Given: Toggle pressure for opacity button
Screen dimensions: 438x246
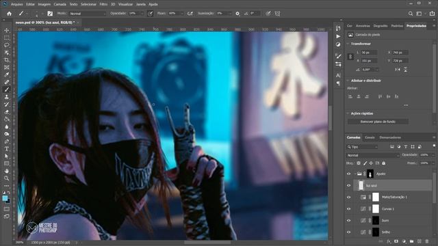Looking at the screenshot, I should click(151, 14).
